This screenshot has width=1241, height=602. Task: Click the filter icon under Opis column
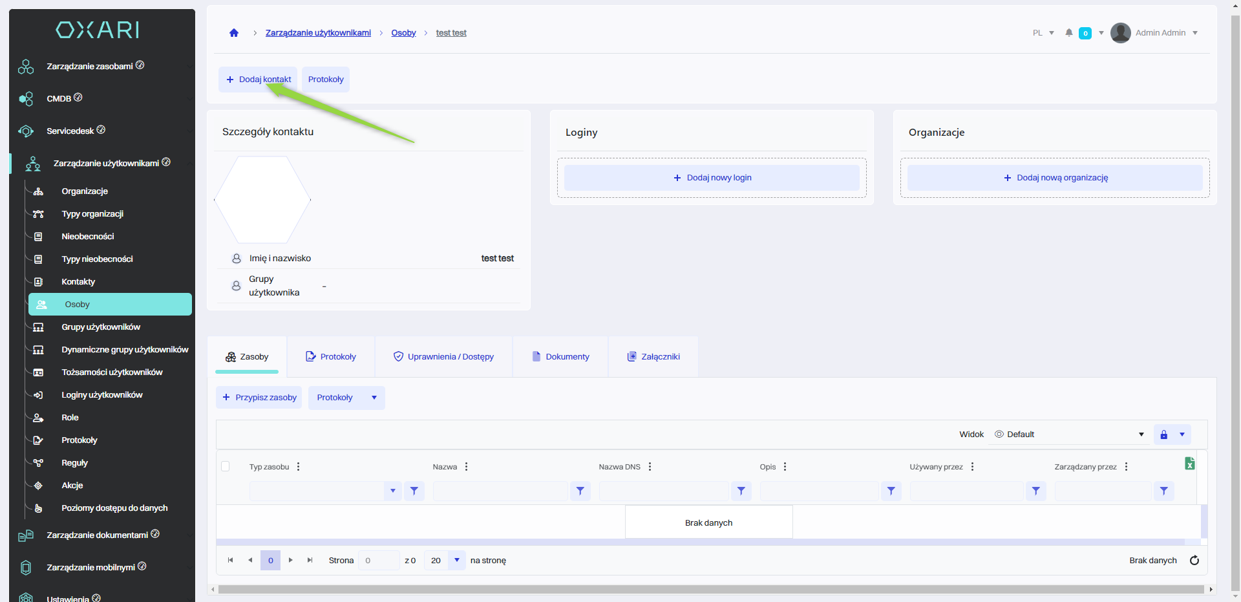pyautogui.click(x=891, y=491)
